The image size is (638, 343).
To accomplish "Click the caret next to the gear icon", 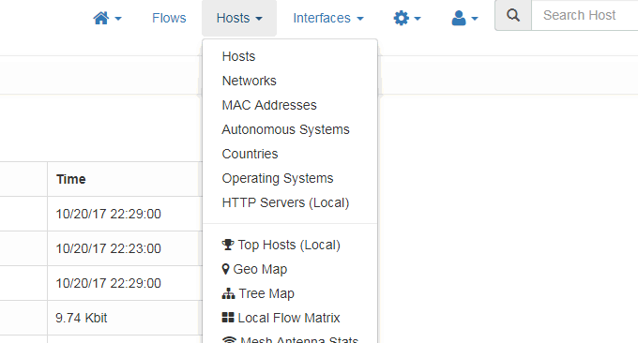I will (x=418, y=19).
